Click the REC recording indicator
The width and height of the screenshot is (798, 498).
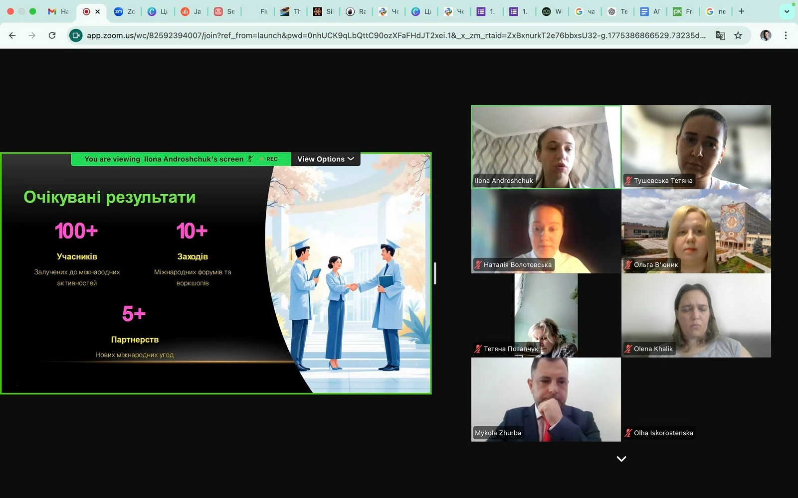(271, 159)
